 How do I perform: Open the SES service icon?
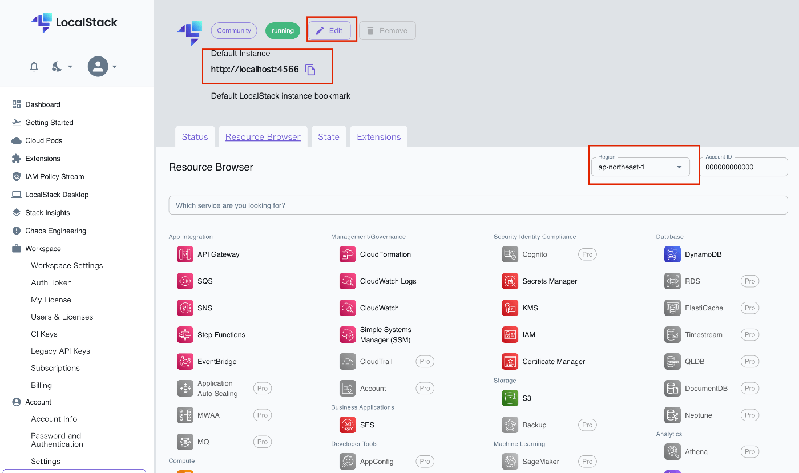click(x=348, y=425)
